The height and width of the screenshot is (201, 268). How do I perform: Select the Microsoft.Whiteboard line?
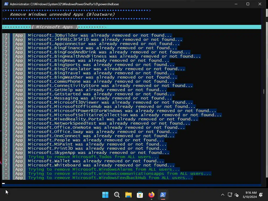[x=101, y=165]
